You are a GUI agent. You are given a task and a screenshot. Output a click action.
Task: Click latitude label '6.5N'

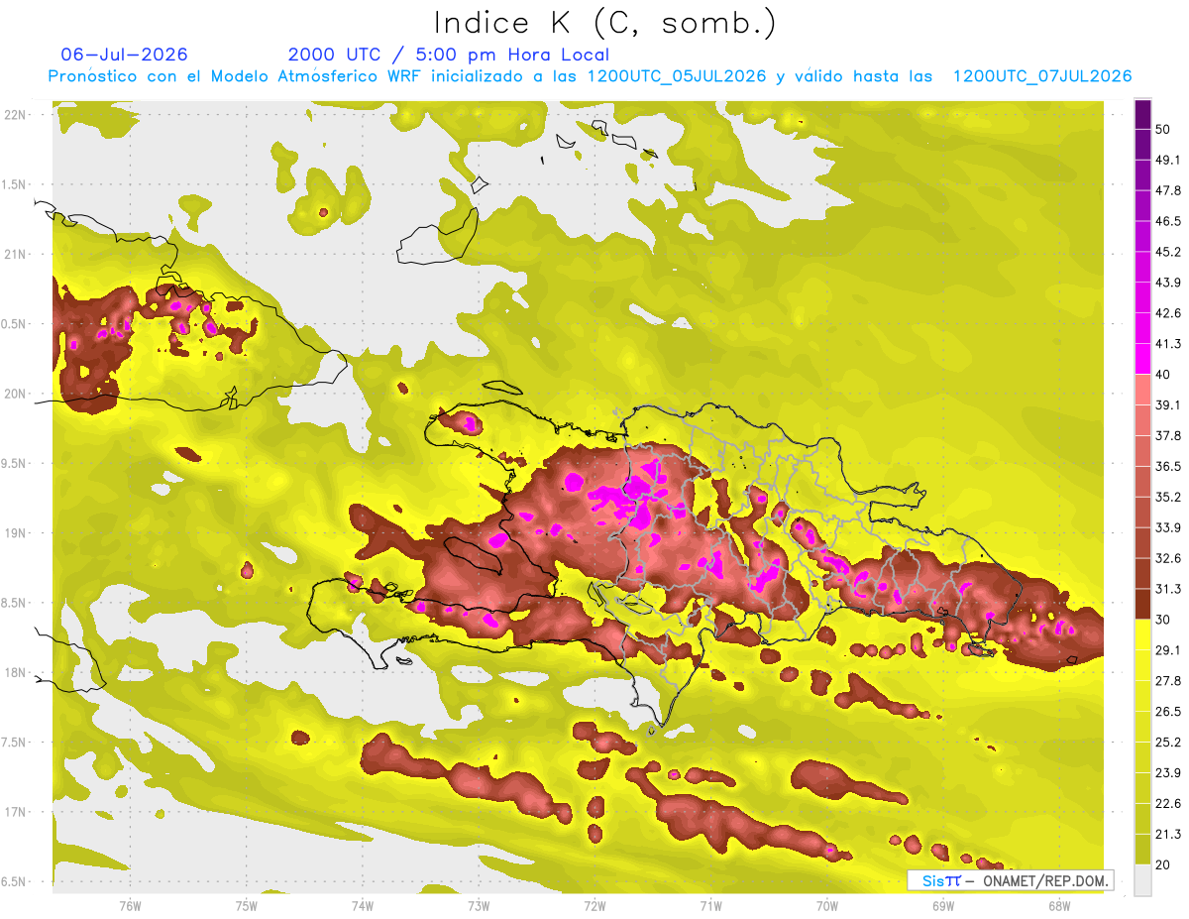pos(15,882)
